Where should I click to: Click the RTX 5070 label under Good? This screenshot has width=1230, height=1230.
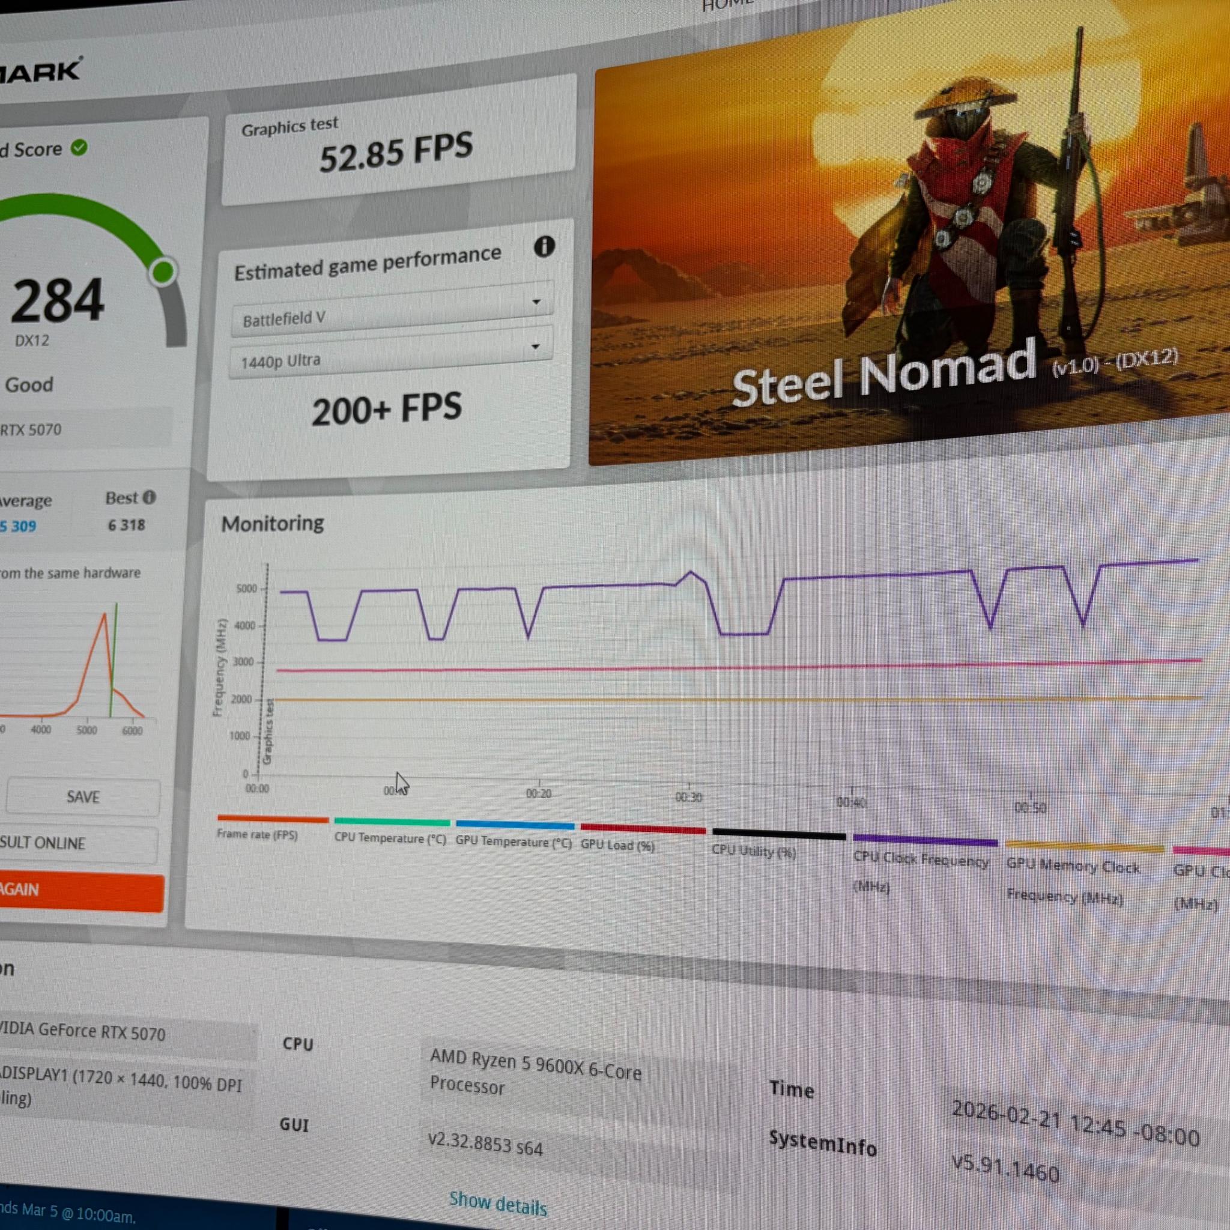[x=31, y=430]
